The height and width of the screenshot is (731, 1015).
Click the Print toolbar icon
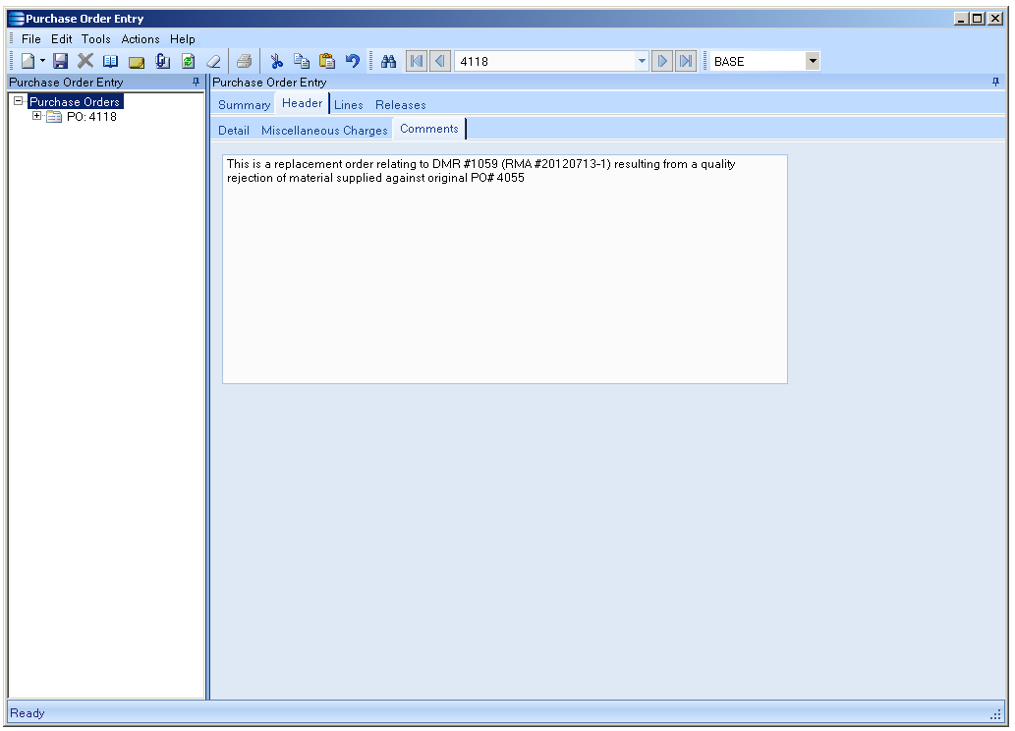click(x=244, y=61)
